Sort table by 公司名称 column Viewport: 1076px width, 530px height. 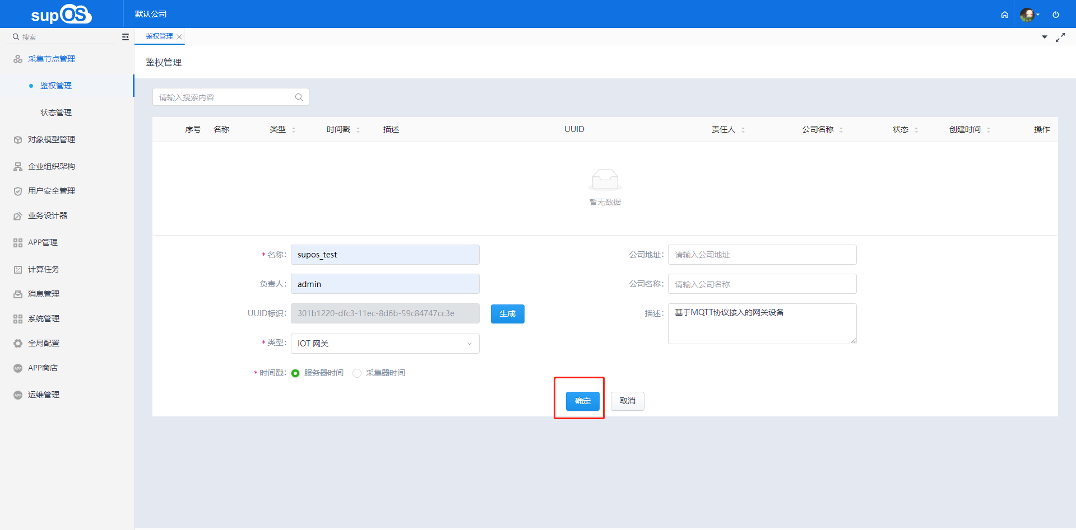[841, 130]
